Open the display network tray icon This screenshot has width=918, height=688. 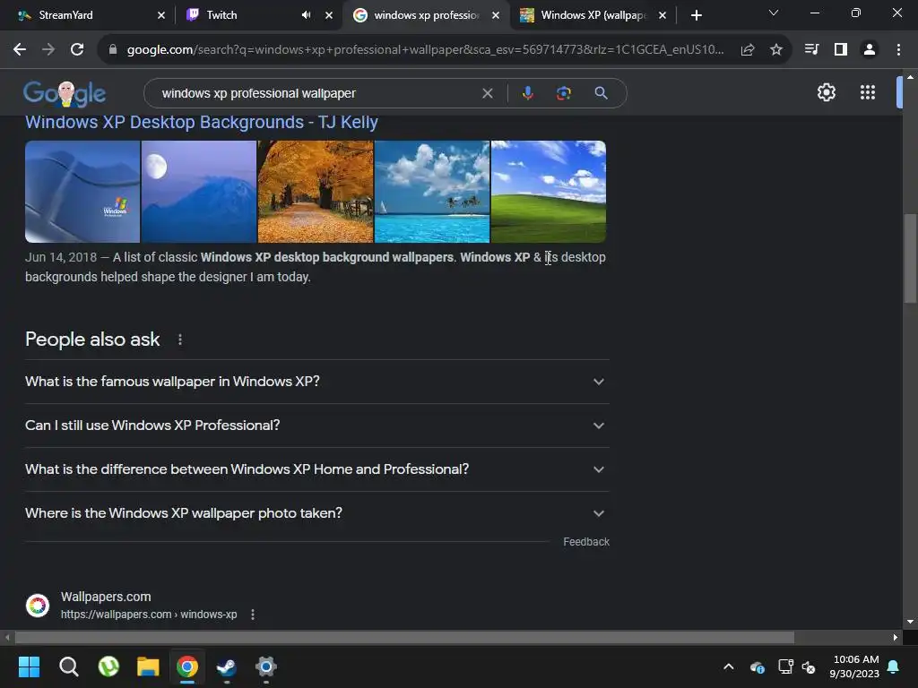tap(785, 666)
